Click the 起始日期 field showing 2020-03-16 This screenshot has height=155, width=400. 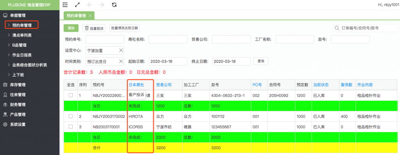(x=168, y=61)
